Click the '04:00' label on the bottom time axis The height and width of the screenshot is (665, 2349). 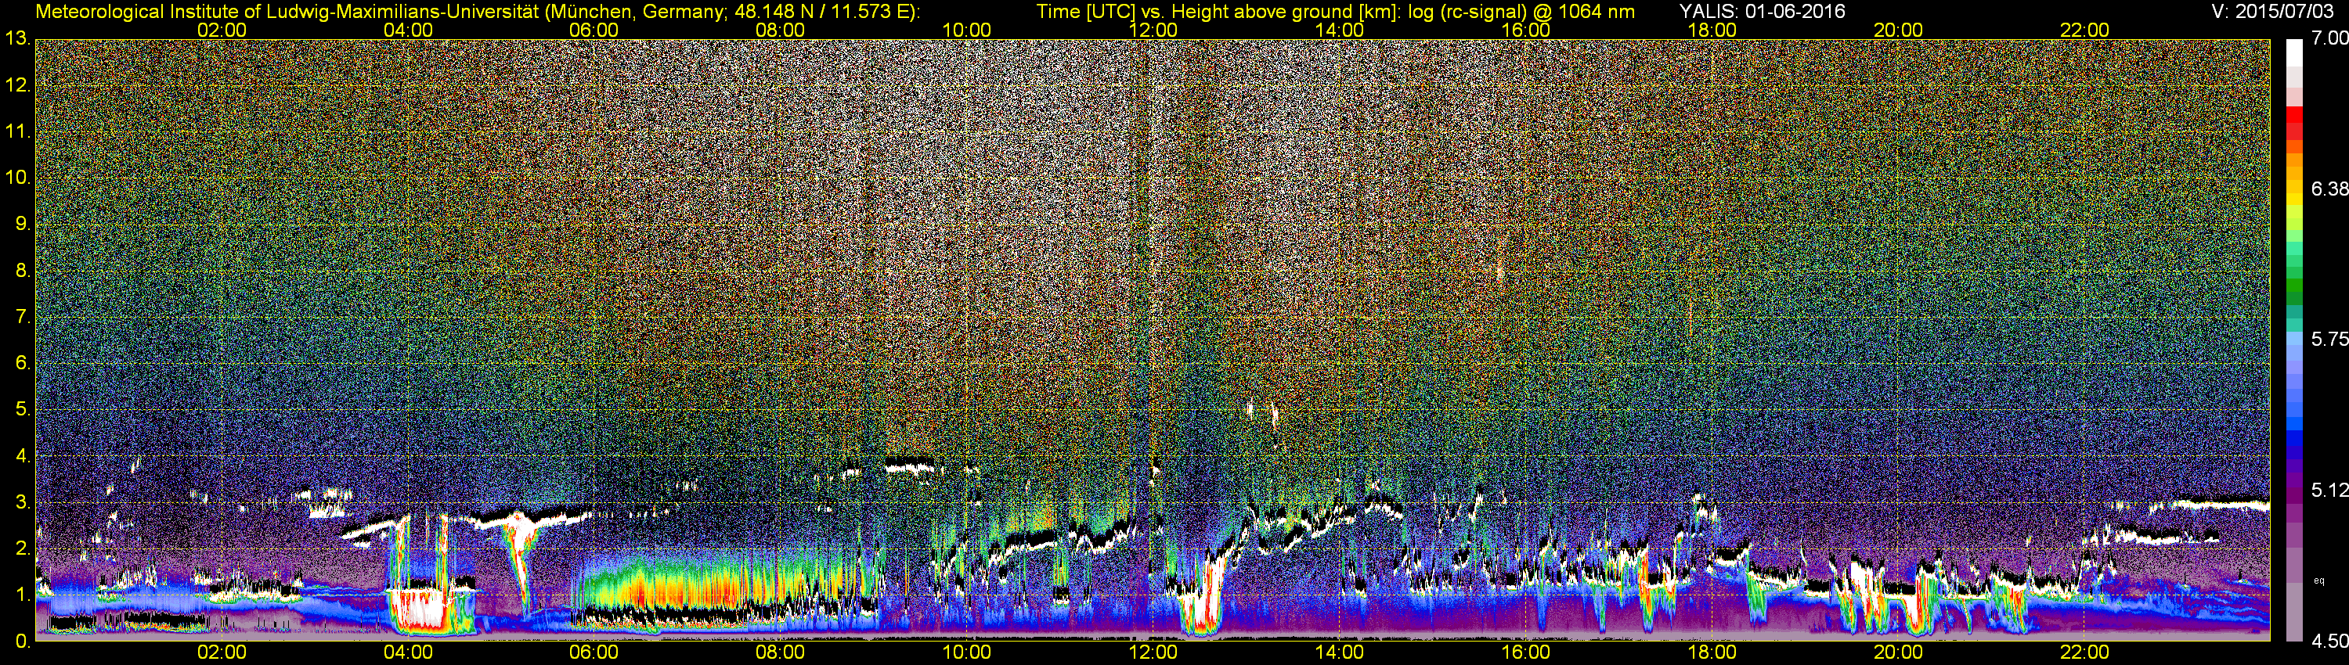408,652
